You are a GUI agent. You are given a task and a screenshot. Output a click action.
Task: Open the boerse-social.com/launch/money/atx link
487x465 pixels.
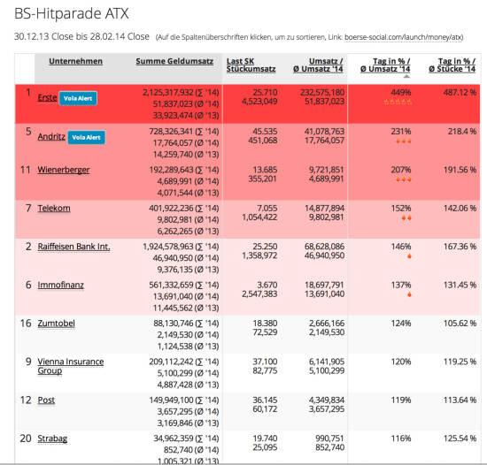[404, 37]
